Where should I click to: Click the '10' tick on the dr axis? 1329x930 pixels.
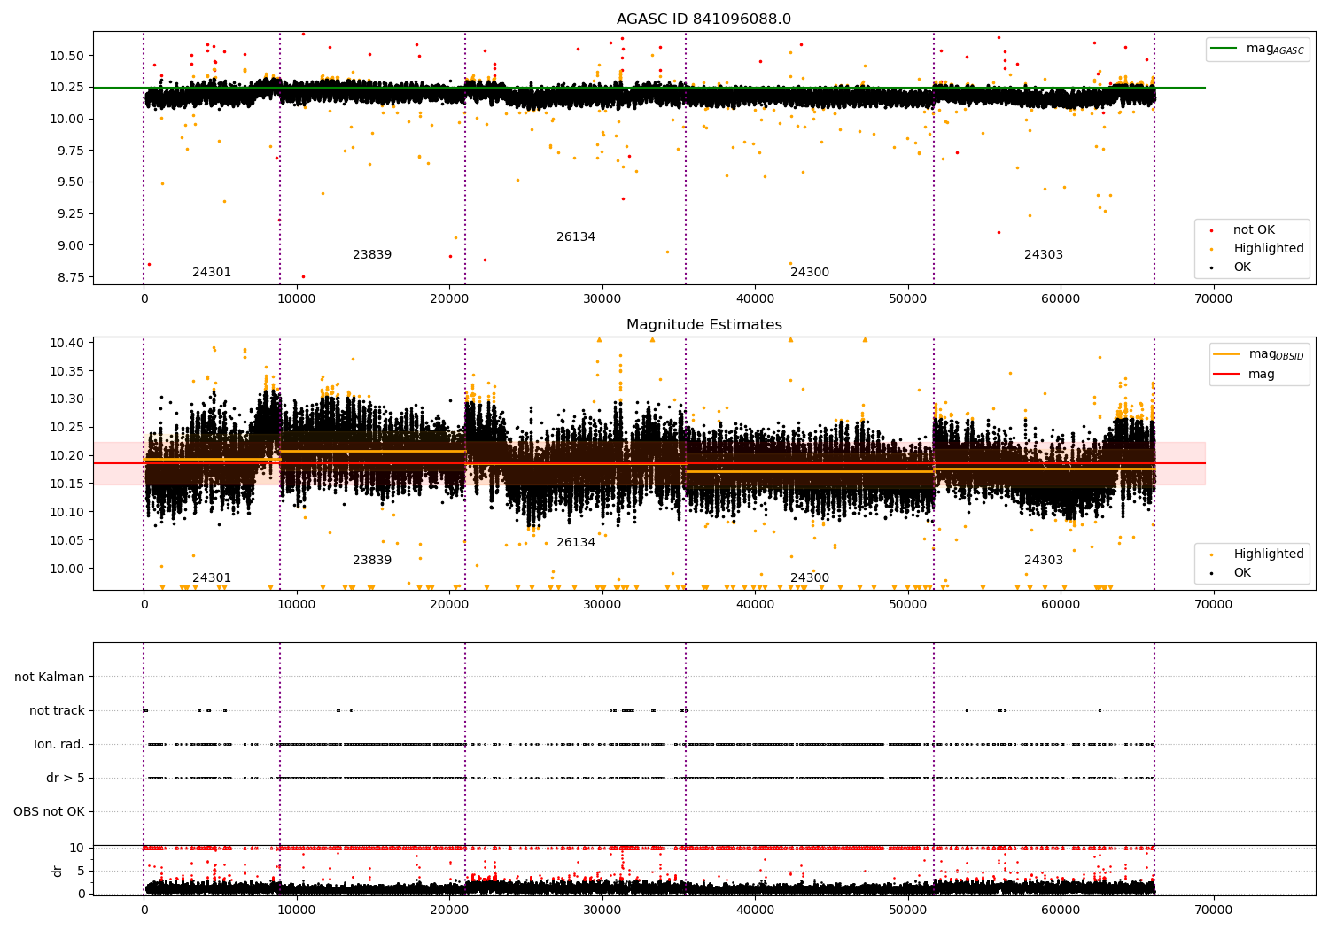[77, 849]
